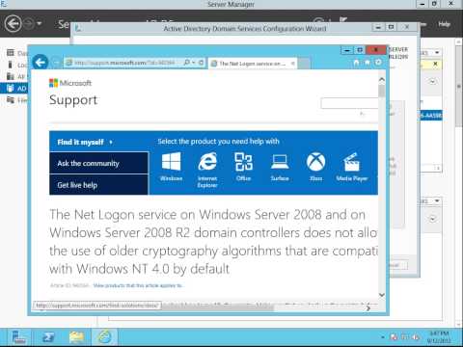
Task: Click the Support heading link
Action: pos(73,100)
